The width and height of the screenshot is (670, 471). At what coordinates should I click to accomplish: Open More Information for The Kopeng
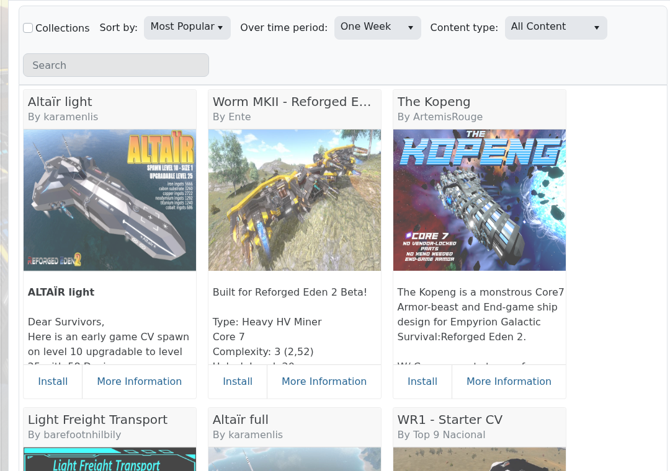tap(509, 381)
